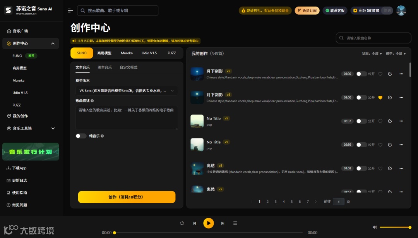The width and height of the screenshot is (418, 238).
Task: Click the 音乐发行计划 banner
Action: [x=31, y=152]
